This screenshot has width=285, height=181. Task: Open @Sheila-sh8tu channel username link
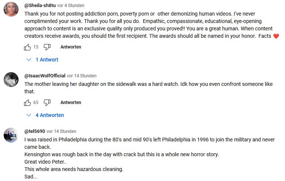(x=40, y=6)
